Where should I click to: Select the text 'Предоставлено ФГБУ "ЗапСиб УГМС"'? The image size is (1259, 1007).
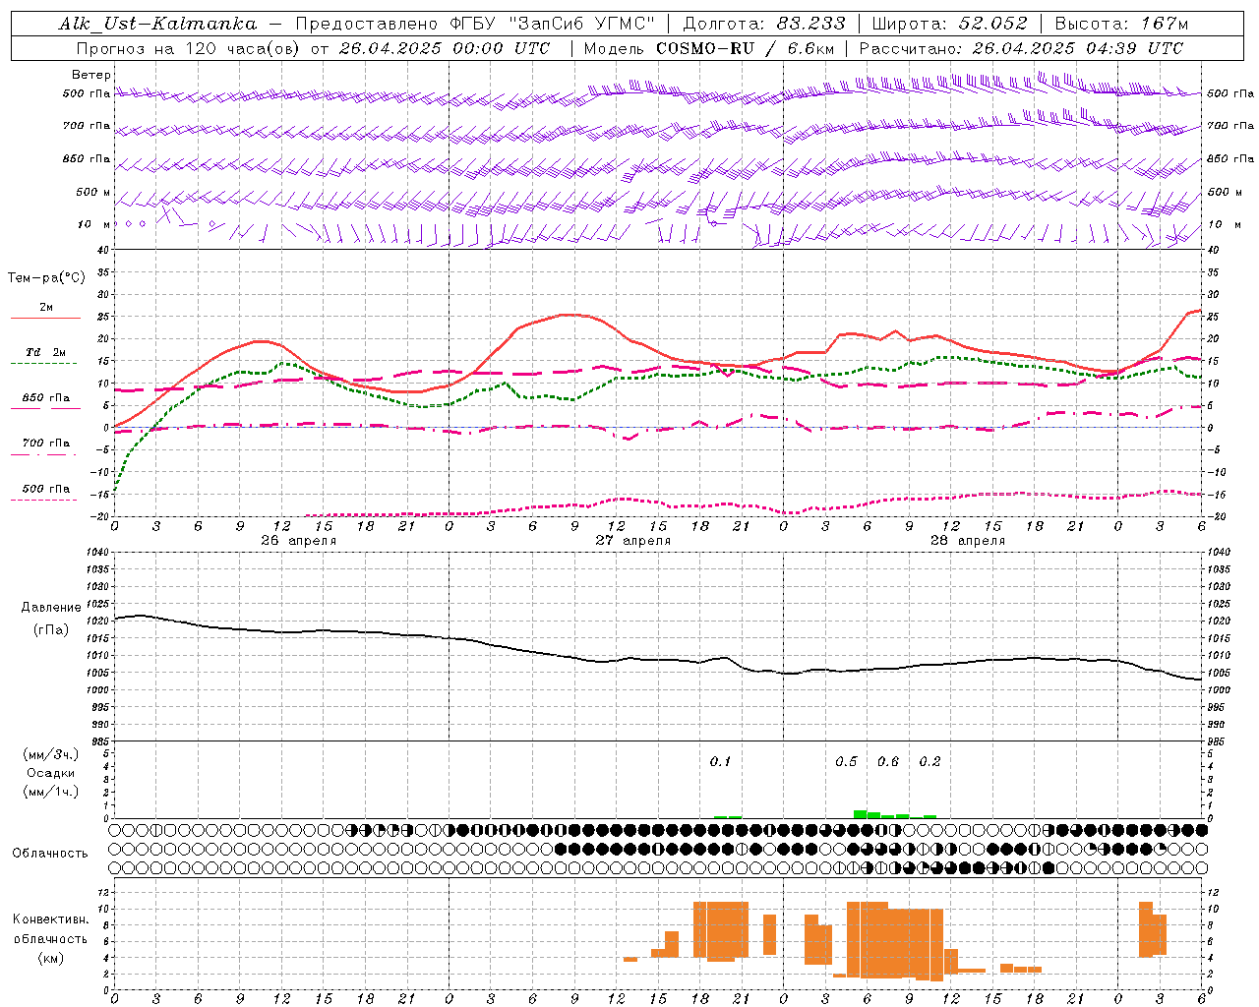475,24
